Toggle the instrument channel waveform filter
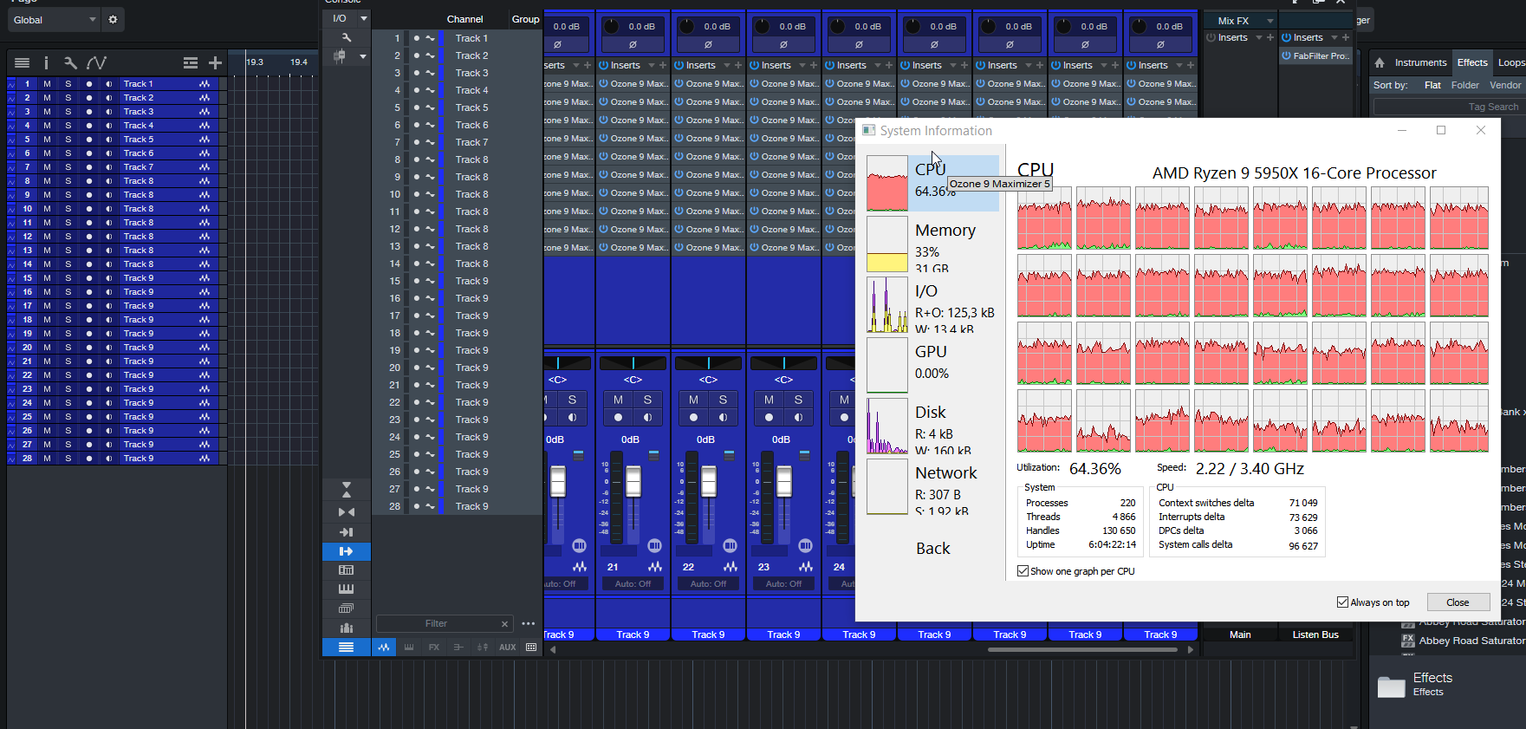The image size is (1526, 729). coord(384,648)
